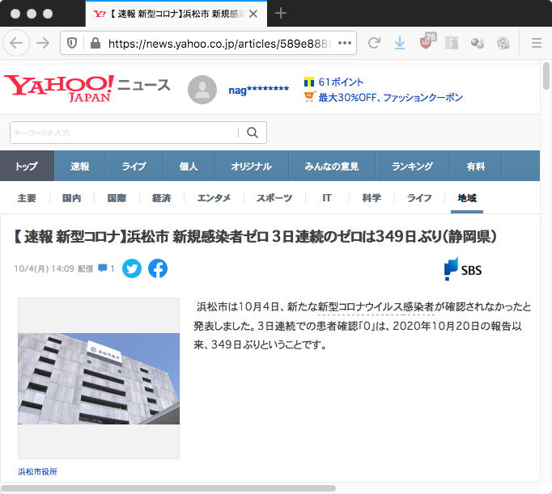
Task: Open the オリジナル navigation tab
Action: click(252, 166)
